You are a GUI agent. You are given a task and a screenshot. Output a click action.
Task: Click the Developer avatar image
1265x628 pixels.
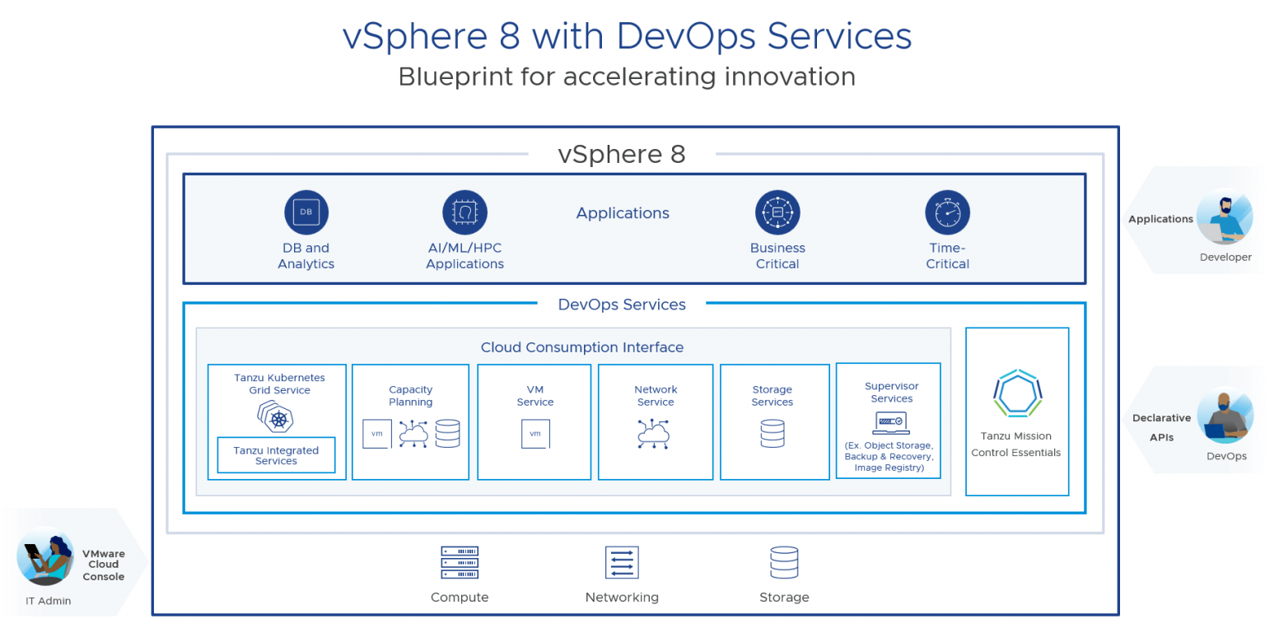pyautogui.click(x=1224, y=216)
